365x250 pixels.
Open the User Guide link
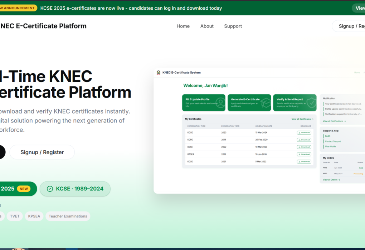(330, 146)
